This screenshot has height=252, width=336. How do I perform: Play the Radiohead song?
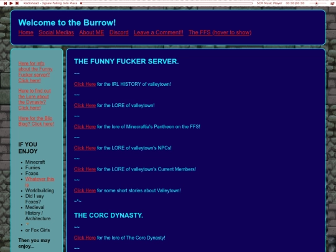click(11, 3)
